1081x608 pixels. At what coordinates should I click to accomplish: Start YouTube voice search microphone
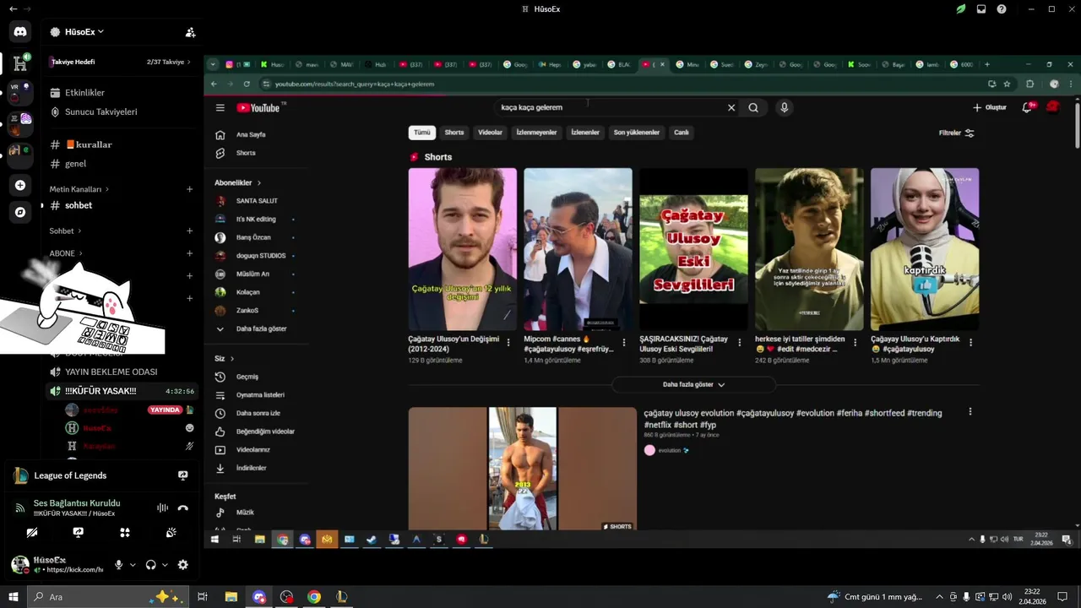(784, 107)
